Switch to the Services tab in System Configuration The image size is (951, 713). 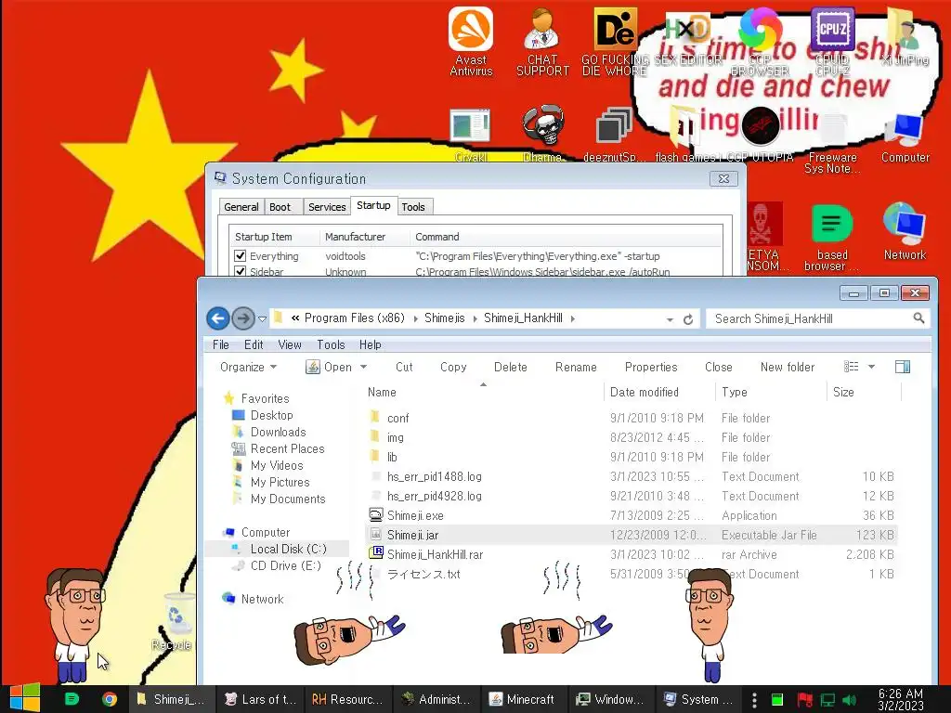[x=327, y=207]
